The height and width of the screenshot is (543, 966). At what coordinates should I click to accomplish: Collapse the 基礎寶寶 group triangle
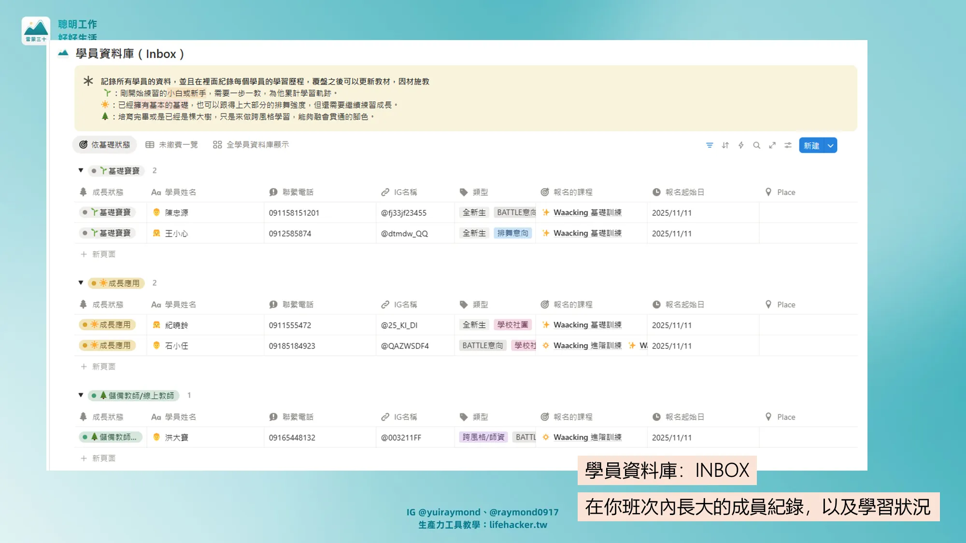click(81, 170)
